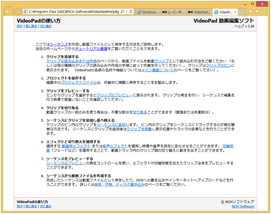Click the 目次 link in page footer
The image size is (271, 214).
coord(20,207)
